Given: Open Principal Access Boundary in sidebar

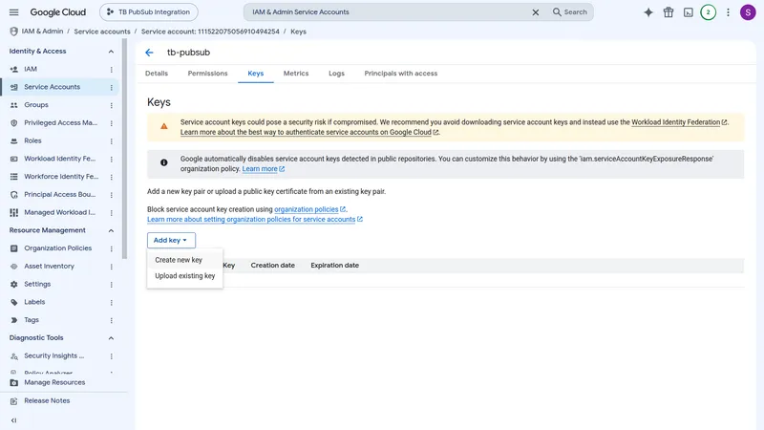Looking at the screenshot, I should [x=59, y=195].
